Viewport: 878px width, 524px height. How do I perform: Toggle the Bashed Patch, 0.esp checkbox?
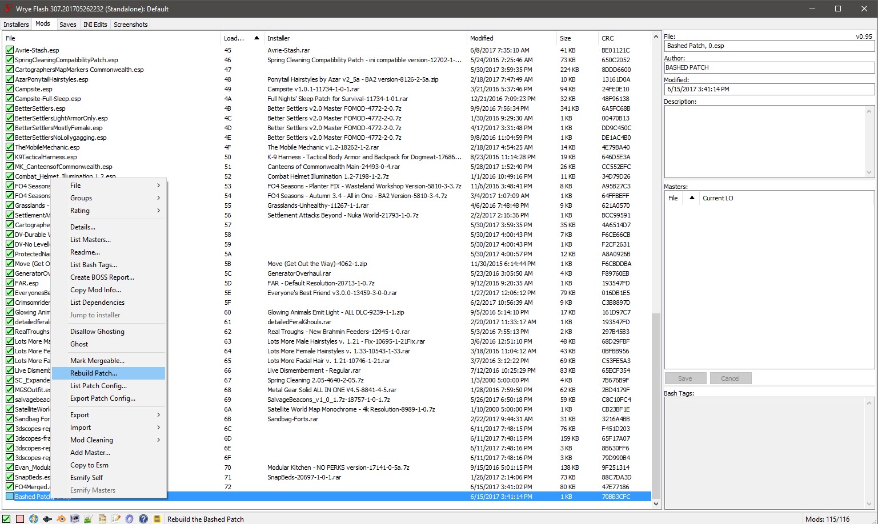(10, 497)
